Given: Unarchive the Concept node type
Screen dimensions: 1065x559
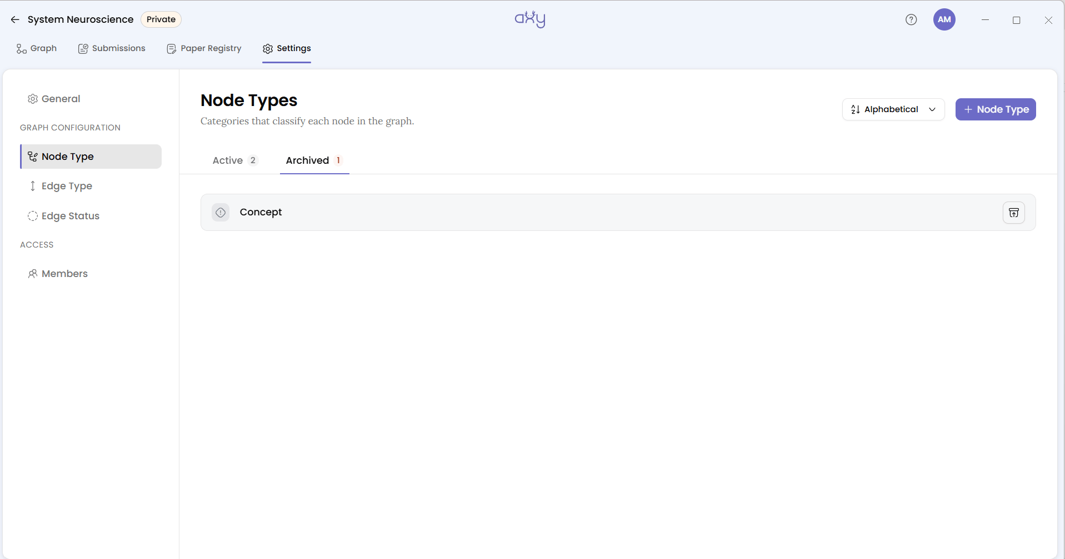Looking at the screenshot, I should 1013,213.
